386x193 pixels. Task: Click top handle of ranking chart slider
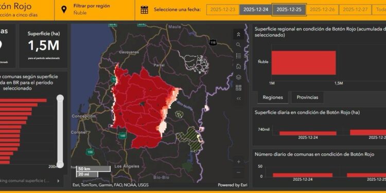click(60, 98)
